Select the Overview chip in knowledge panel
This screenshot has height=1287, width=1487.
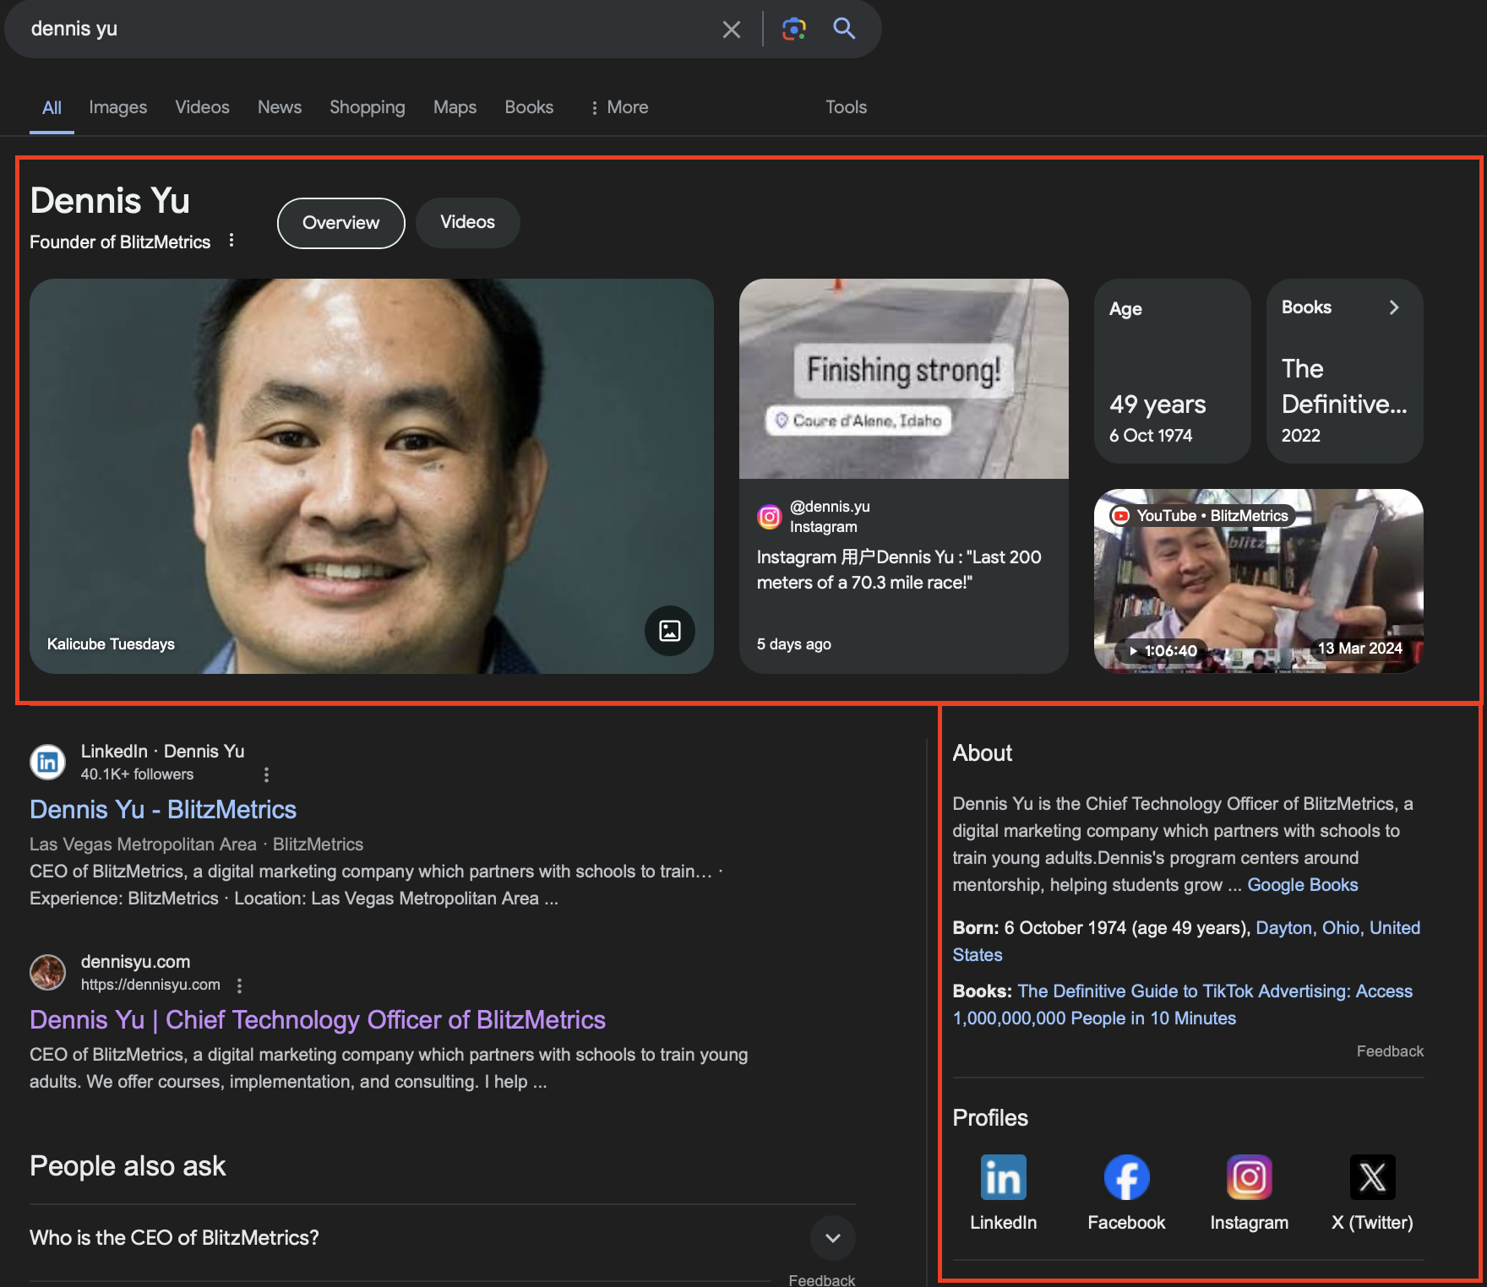pyautogui.click(x=340, y=223)
